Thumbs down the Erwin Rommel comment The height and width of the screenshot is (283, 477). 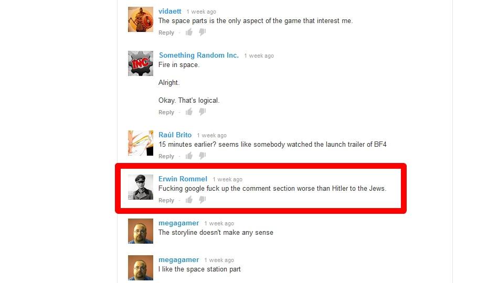pos(203,200)
